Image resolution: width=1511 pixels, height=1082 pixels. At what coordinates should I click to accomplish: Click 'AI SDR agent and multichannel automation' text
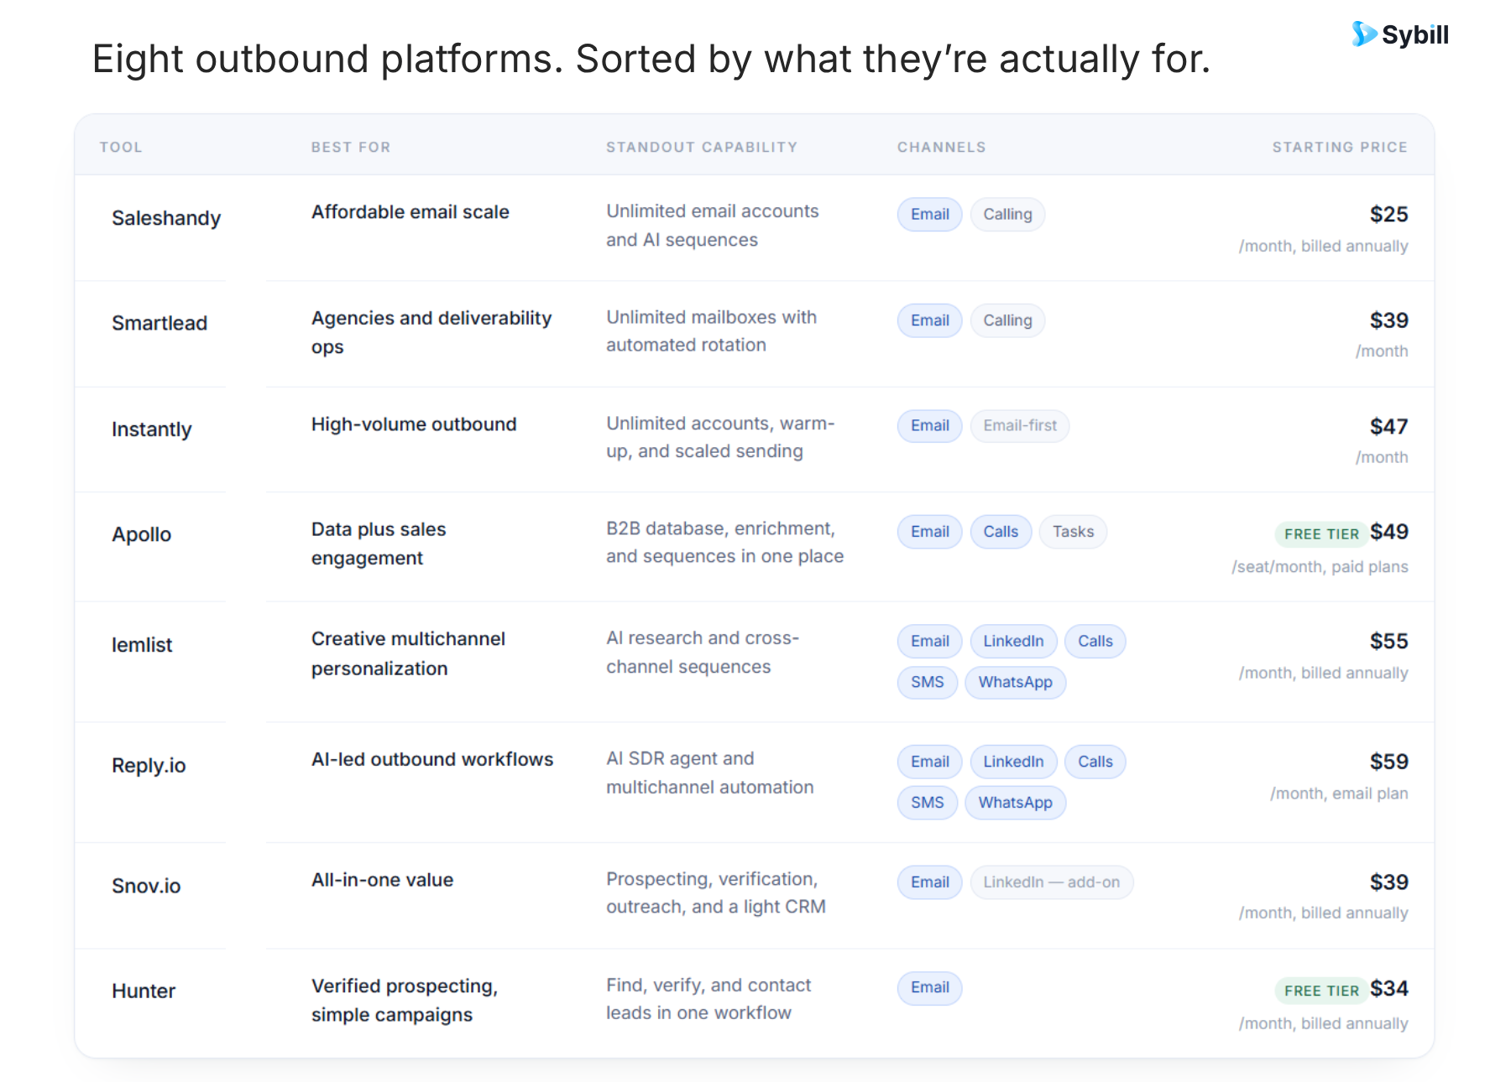pyautogui.click(x=710, y=772)
